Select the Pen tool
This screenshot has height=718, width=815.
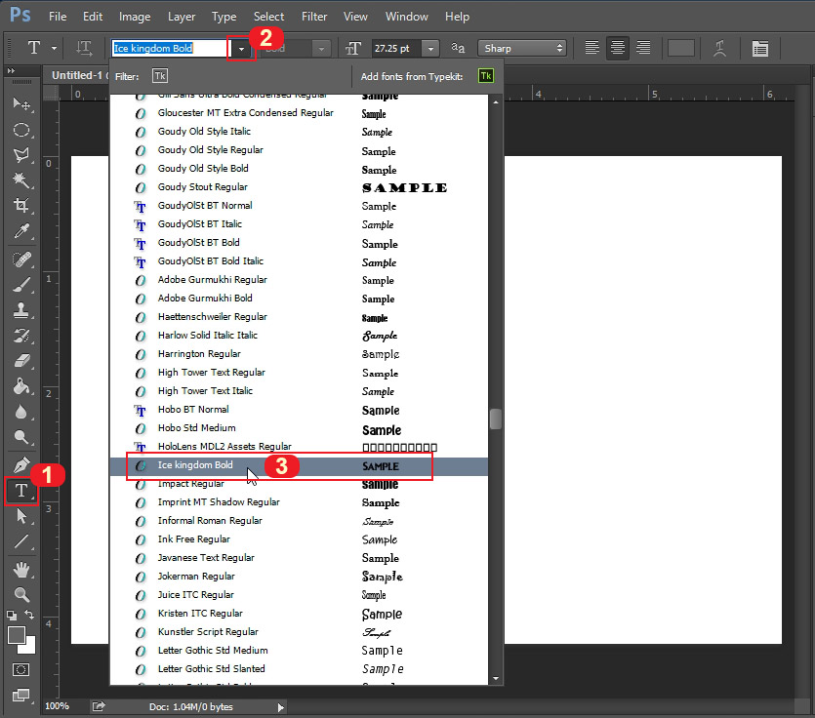(x=21, y=465)
